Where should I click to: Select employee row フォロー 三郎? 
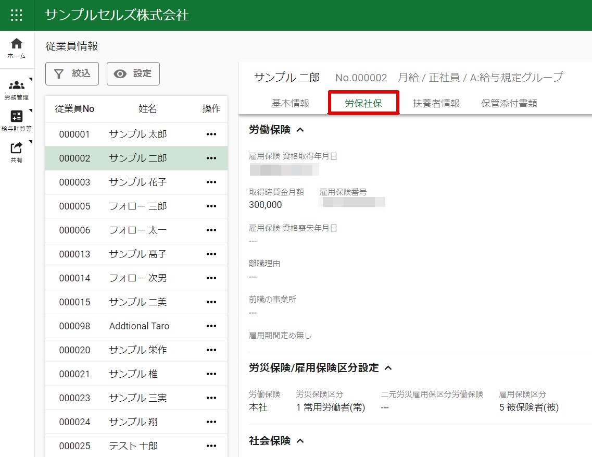136,206
